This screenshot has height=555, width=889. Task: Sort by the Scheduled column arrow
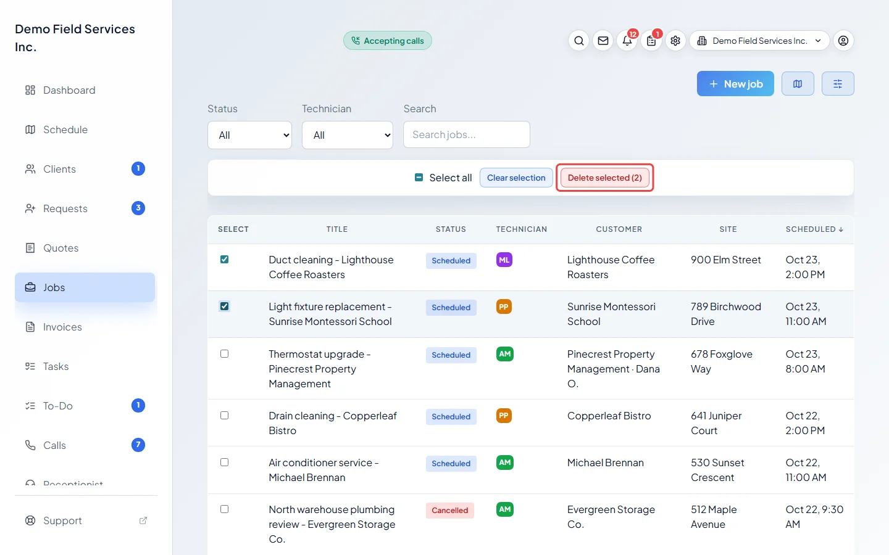coord(841,229)
